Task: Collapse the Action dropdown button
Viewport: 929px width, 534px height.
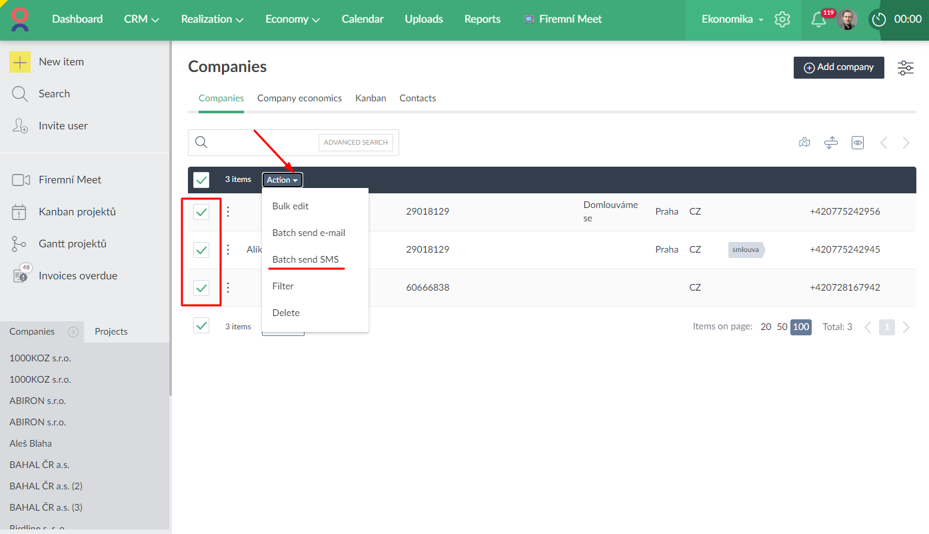Action: pos(283,180)
